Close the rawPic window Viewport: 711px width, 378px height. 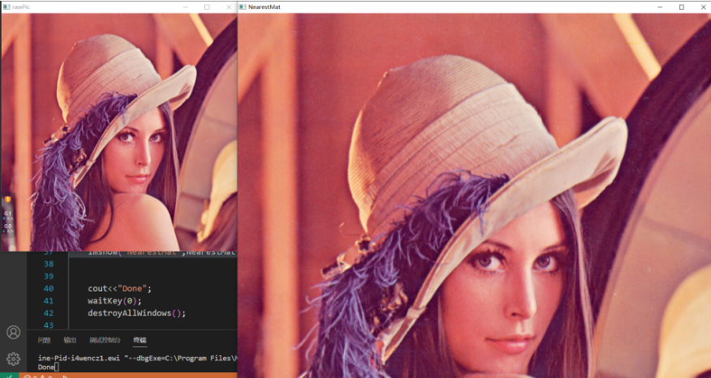229,7
